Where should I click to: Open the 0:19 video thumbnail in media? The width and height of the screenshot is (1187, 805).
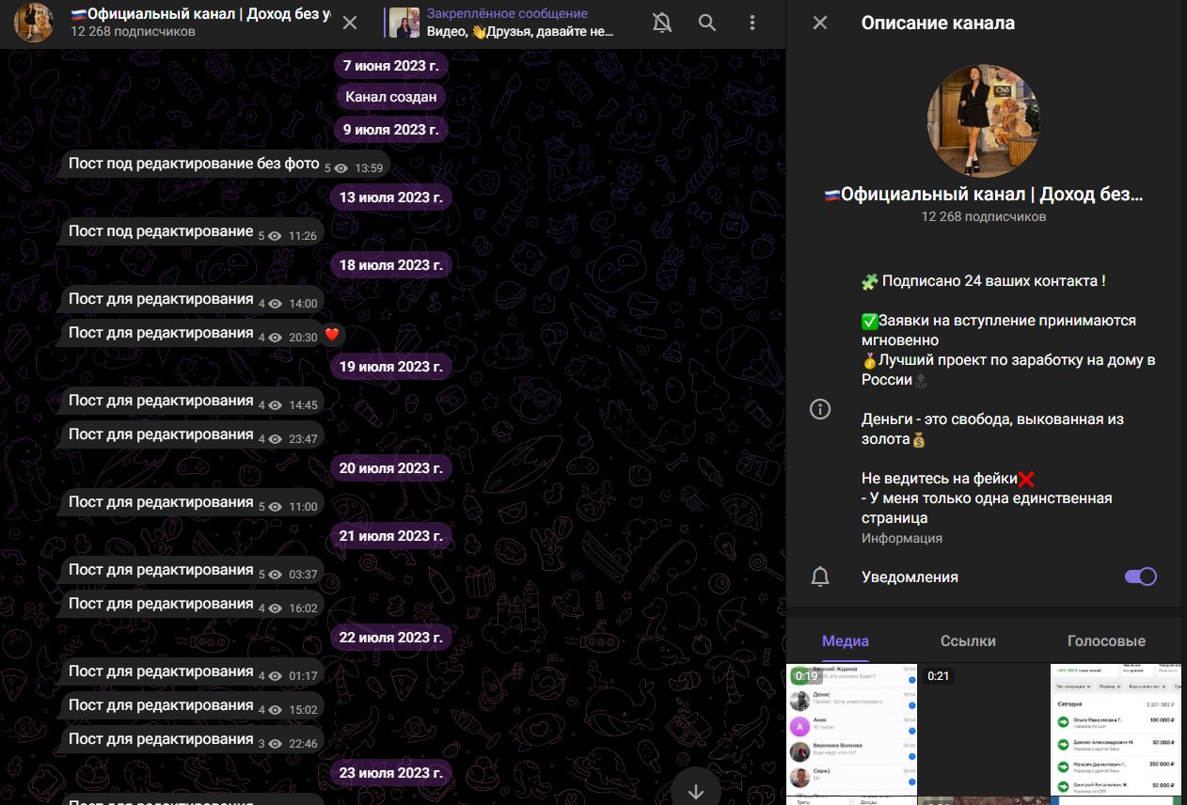[851, 730]
